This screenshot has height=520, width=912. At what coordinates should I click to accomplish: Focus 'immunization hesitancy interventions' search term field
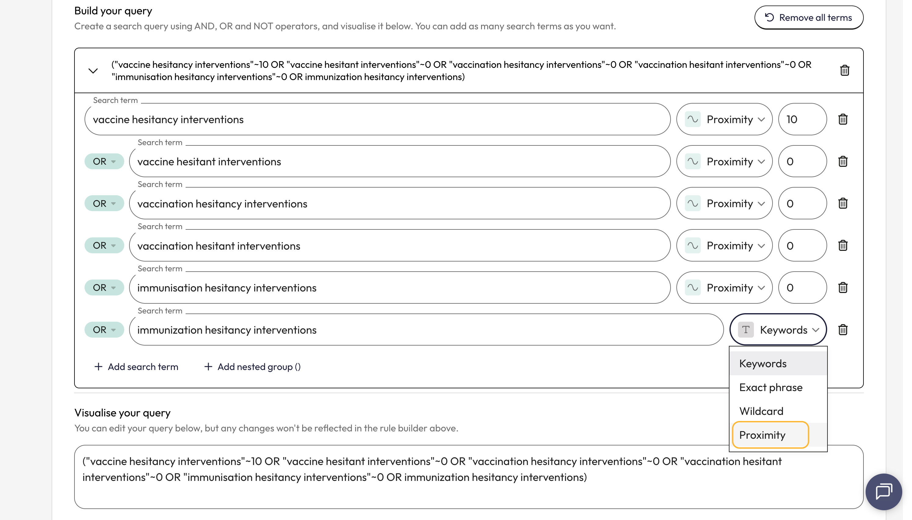[x=426, y=330]
